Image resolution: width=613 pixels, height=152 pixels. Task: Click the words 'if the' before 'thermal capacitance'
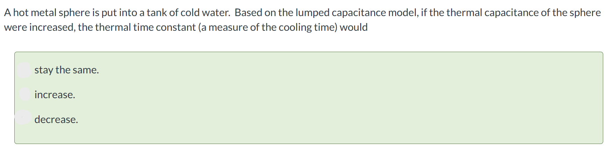point(432,13)
